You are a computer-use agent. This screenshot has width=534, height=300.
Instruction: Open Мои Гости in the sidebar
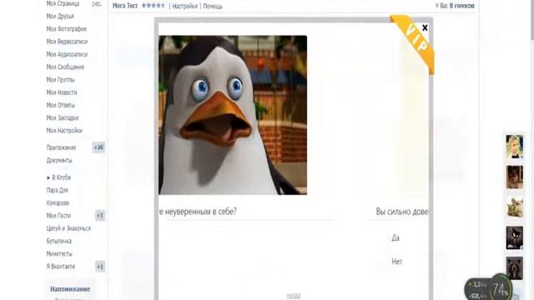(x=58, y=216)
